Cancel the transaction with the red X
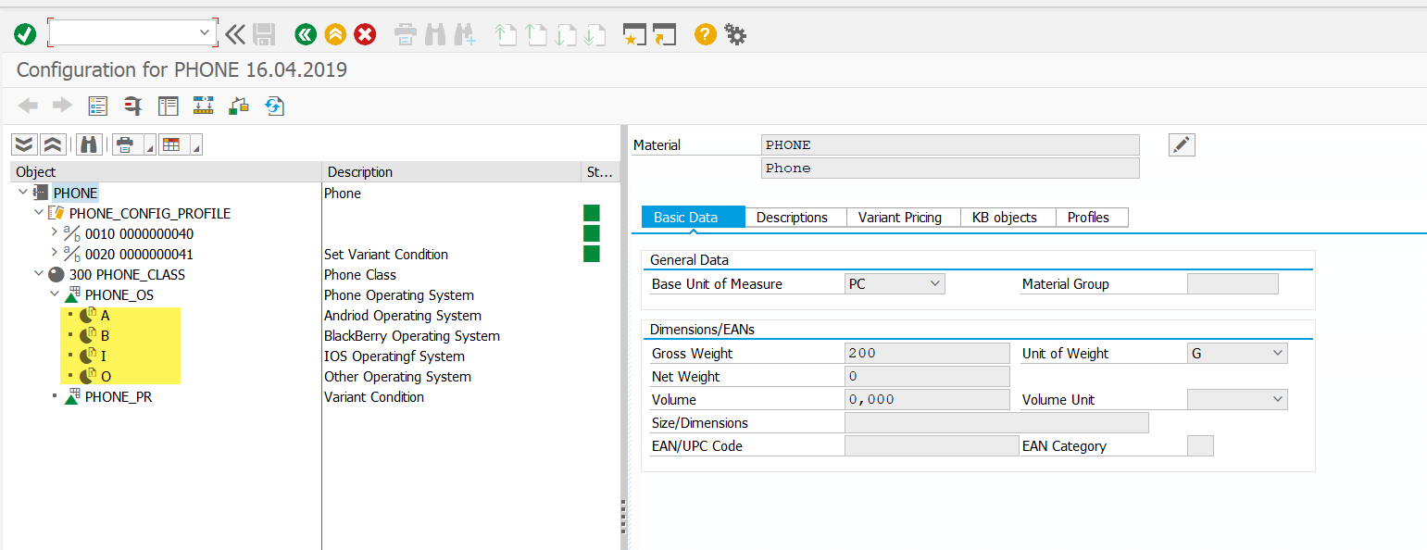This screenshot has width=1427, height=550. [364, 33]
